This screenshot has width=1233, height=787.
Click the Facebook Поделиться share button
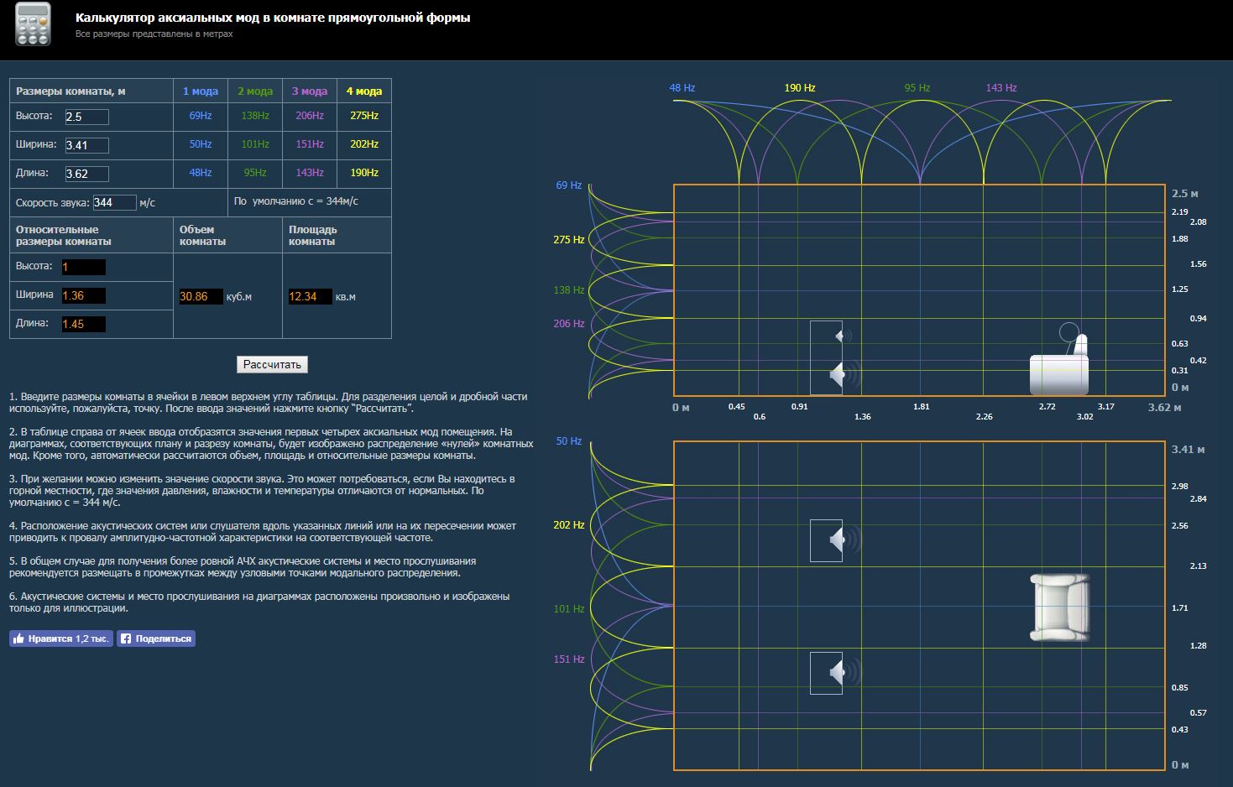pyautogui.click(x=156, y=638)
